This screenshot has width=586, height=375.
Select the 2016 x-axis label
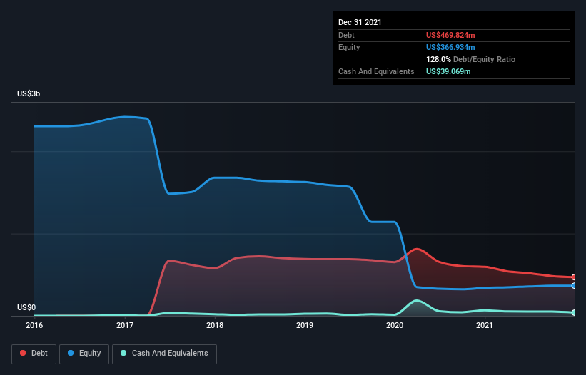pos(34,325)
